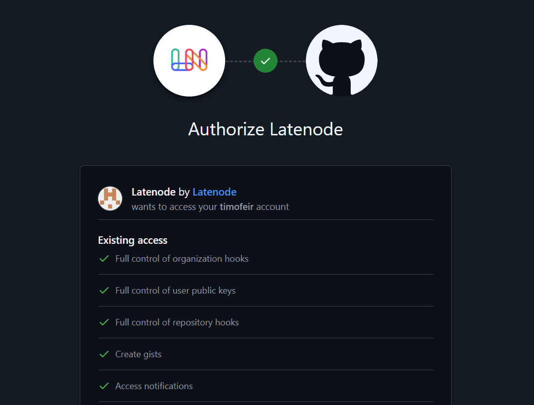534x405 pixels.
Task: Click checkmark beside Create gists
Action: coord(104,354)
